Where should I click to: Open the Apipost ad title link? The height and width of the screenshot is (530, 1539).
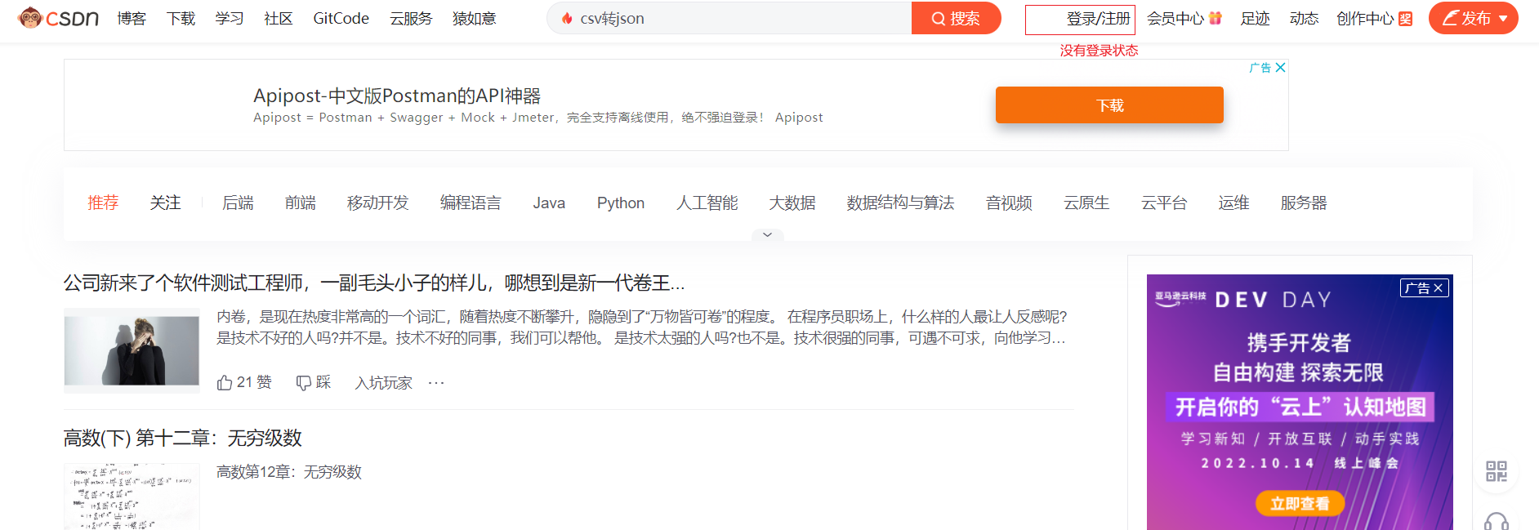click(x=397, y=96)
